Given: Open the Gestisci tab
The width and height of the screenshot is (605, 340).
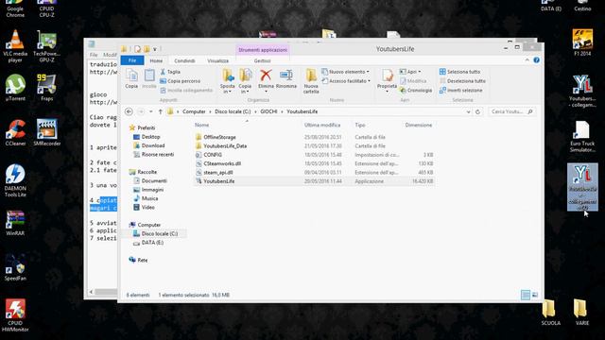Looking at the screenshot, I should coord(263,60).
